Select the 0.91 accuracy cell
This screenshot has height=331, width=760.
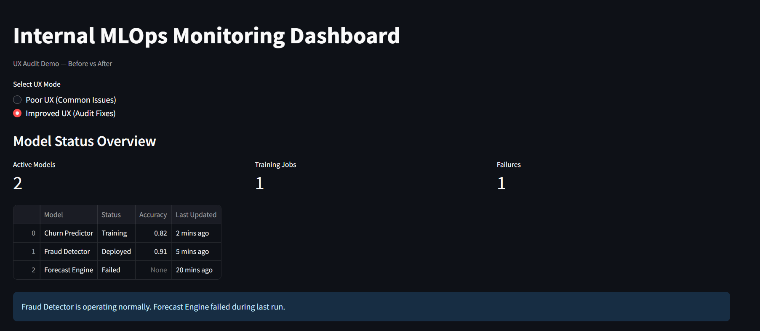[160, 252]
